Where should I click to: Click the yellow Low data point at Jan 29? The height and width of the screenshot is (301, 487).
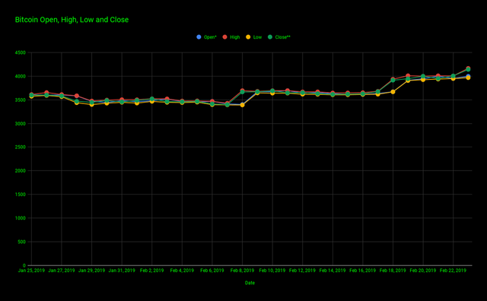point(91,105)
